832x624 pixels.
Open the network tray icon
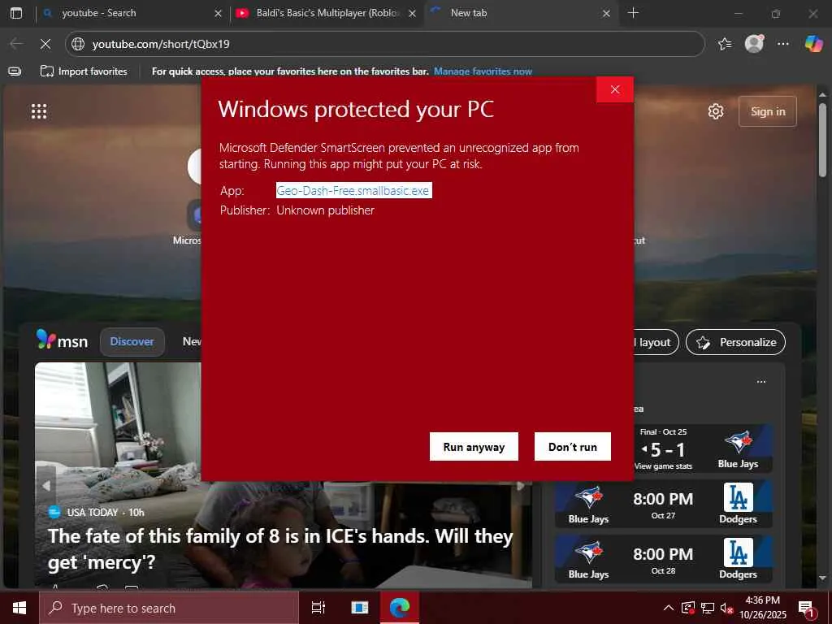[x=708, y=608]
